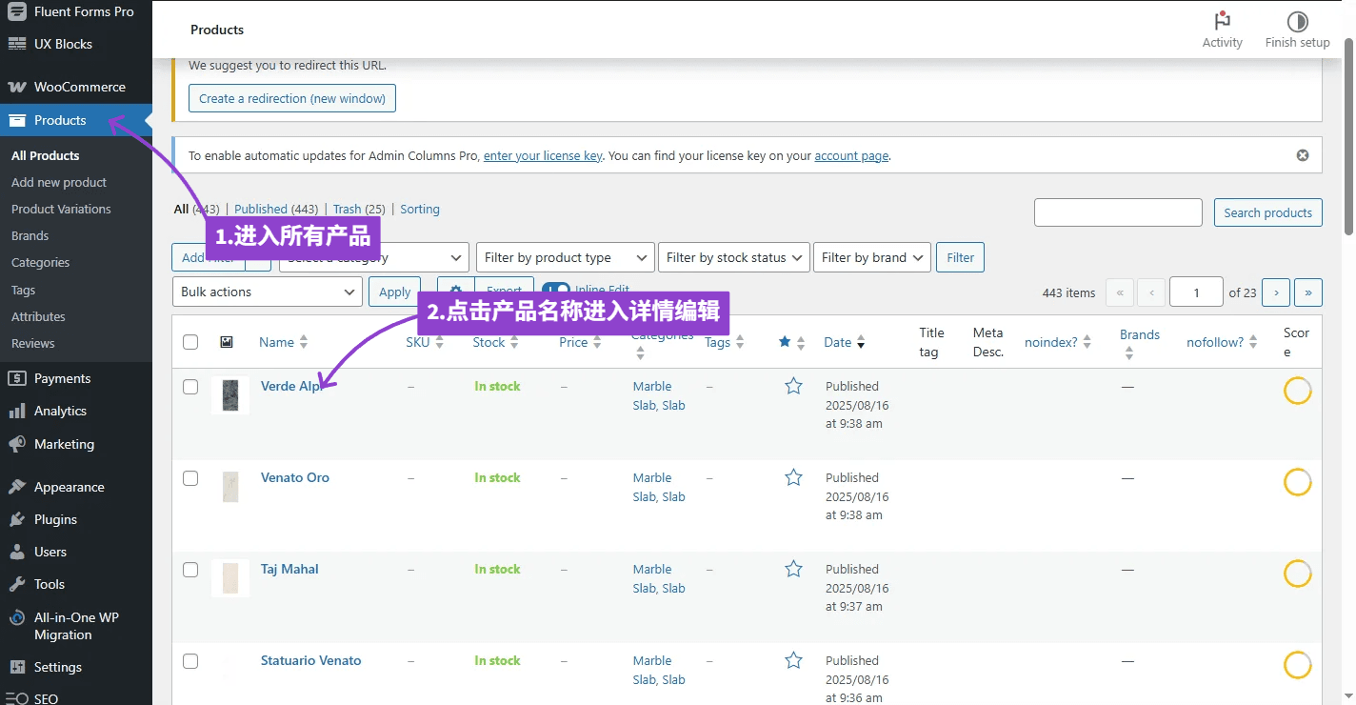The image size is (1356, 705).
Task: Click the Plugins sidebar icon
Action: (17, 519)
